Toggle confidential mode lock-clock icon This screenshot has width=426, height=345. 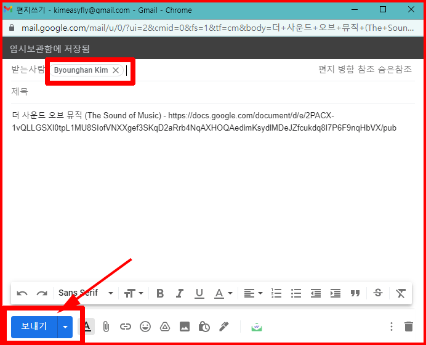204,327
